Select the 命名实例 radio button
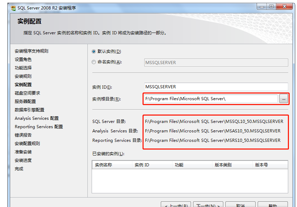This screenshot has width=297, height=207. pos(94,62)
